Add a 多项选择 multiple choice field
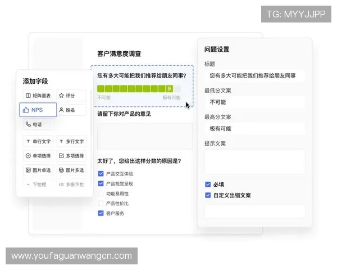Viewport: 337px width, 270px height. tap(71, 156)
